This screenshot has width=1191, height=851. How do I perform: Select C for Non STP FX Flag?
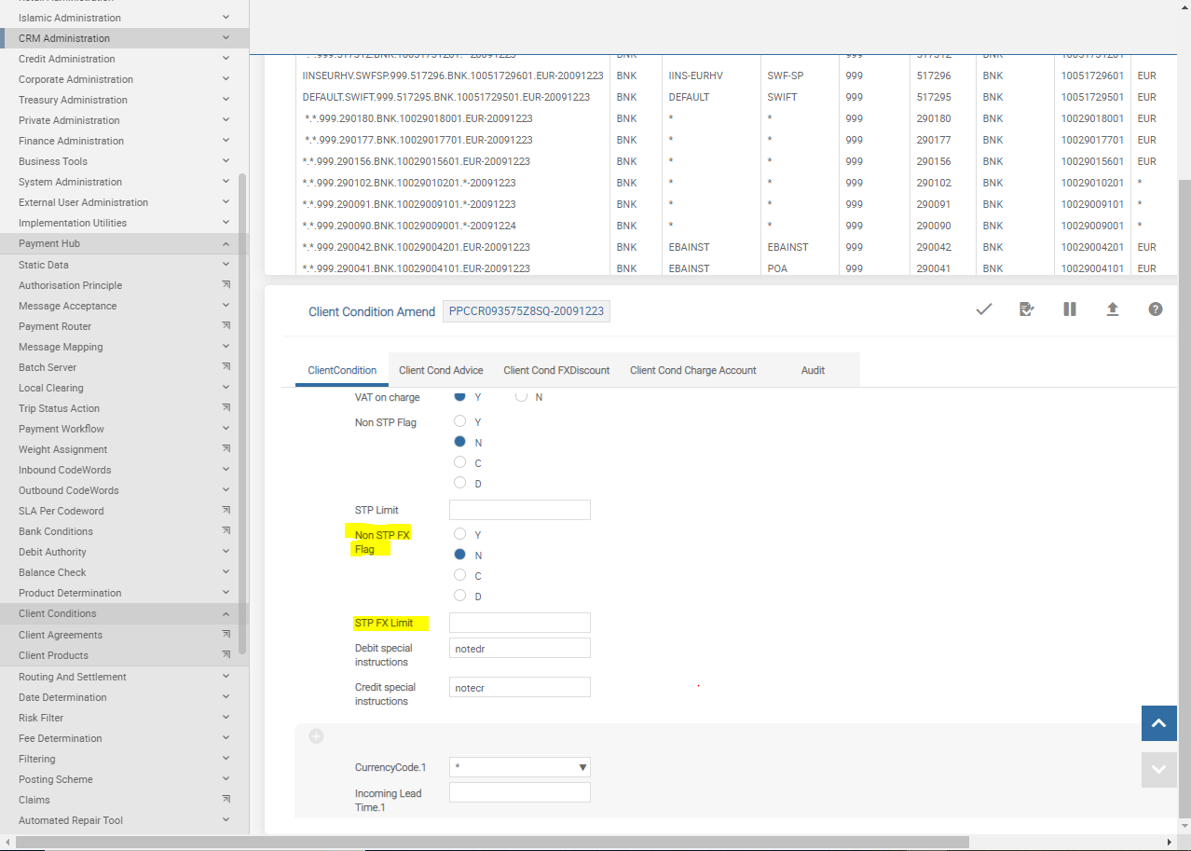click(x=459, y=575)
